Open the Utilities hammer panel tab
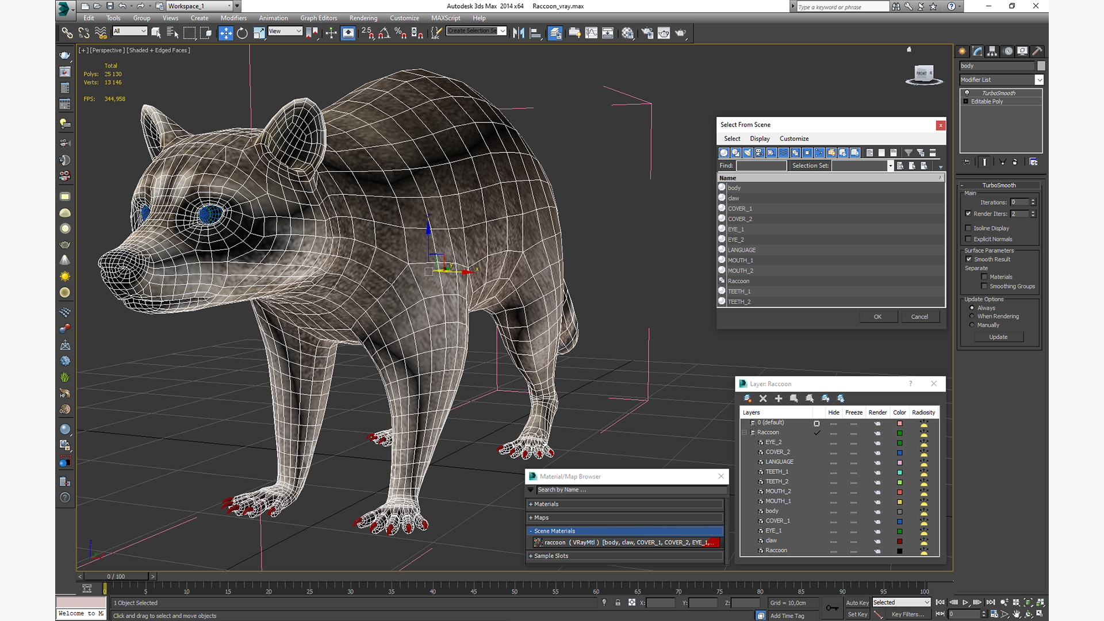Screen dimensions: 1104x621 (1037, 51)
